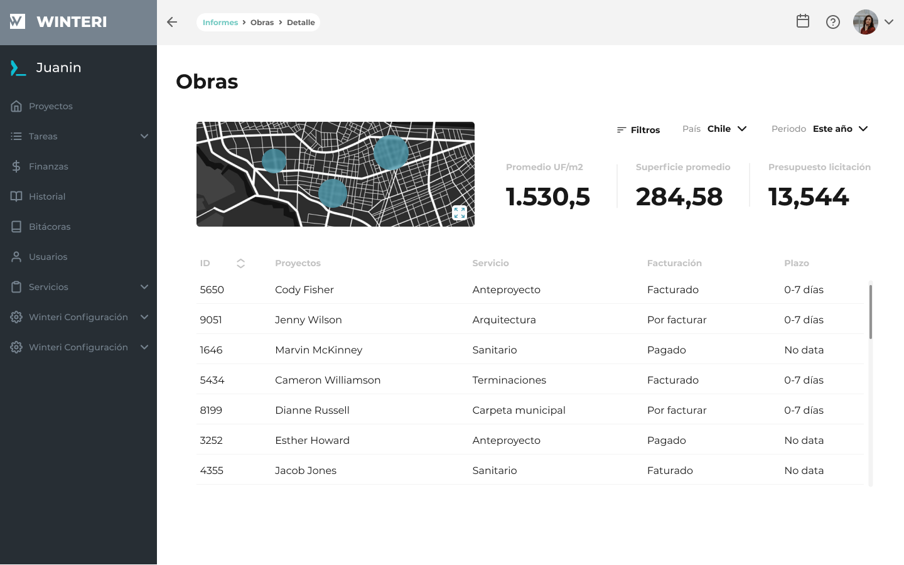
Task: Open Finanzas in the sidebar
Action: pyautogui.click(x=48, y=166)
